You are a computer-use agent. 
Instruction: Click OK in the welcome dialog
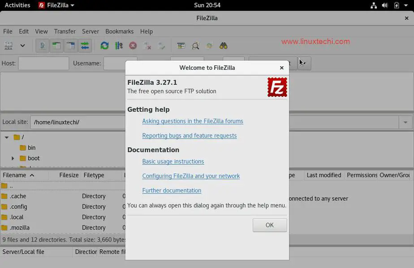(x=270, y=225)
